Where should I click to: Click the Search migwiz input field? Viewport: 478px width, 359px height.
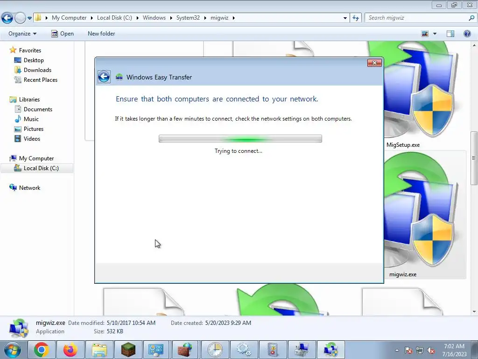pos(416,18)
